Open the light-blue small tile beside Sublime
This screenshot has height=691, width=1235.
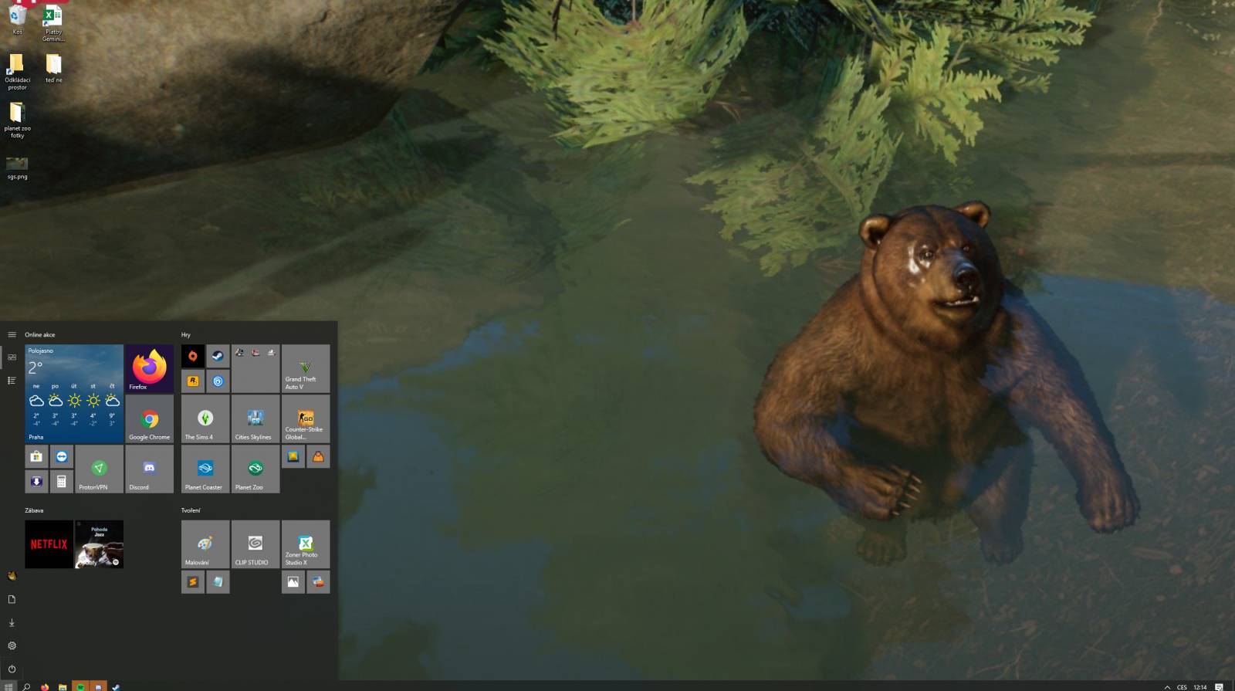point(218,582)
